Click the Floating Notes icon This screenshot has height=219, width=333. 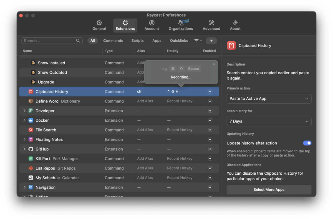click(31, 139)
